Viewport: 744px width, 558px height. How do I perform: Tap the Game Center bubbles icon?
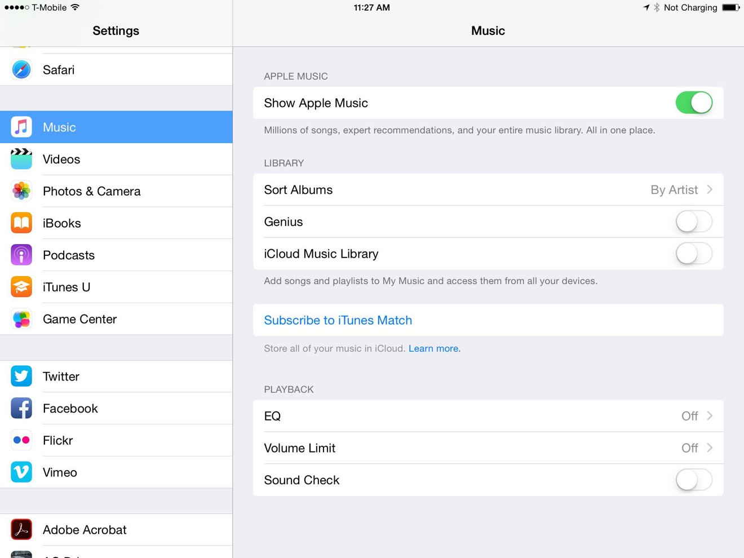coord(21,319)
